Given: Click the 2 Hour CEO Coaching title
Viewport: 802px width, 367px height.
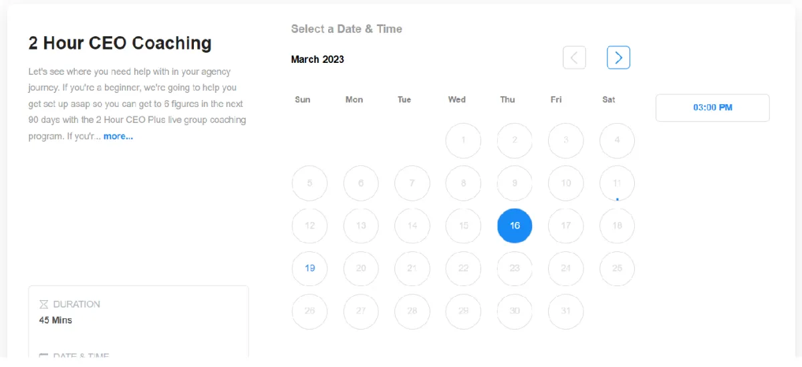Looking at the screenshot, I should coord(120,43).
